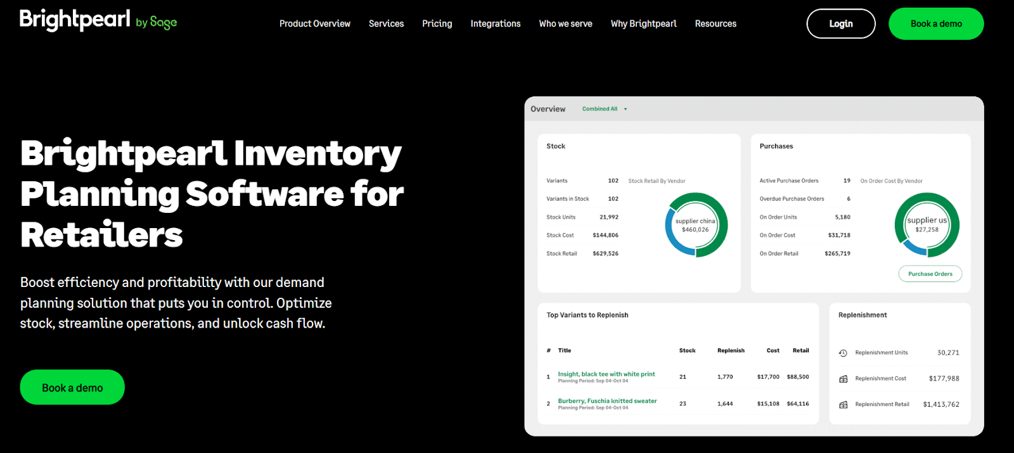The height and width of the screenshot is (453, 1014).
Task: Click the Stock Cost value $144,806
Action: pyautogui.click(x=605, y=235)
